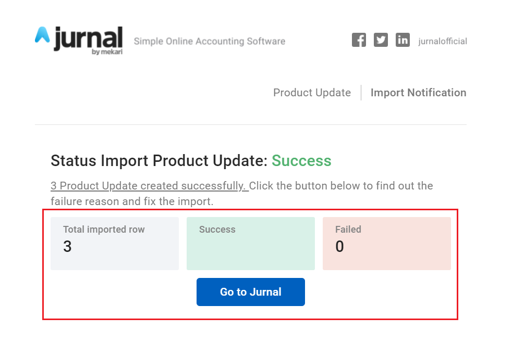Screen dimensions: 512x343
Task: Click the number 3 in Total imported row
Action: [67, 247]
